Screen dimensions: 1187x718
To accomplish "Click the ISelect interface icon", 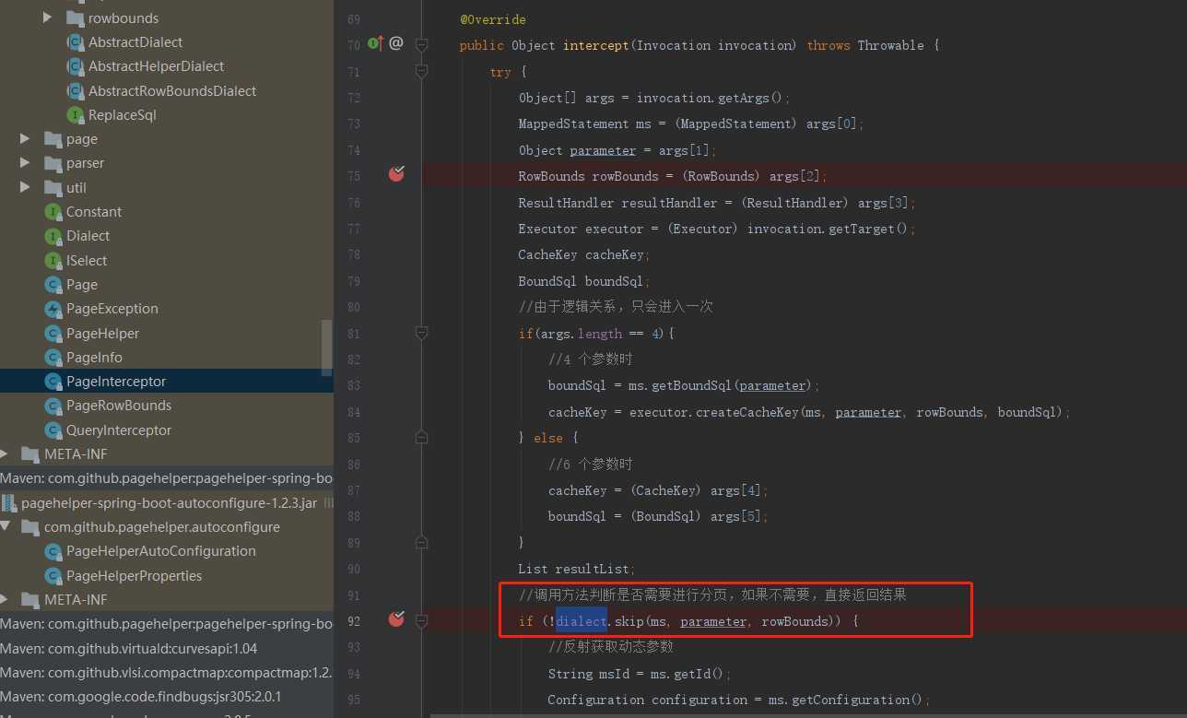I will coord(53,261).
